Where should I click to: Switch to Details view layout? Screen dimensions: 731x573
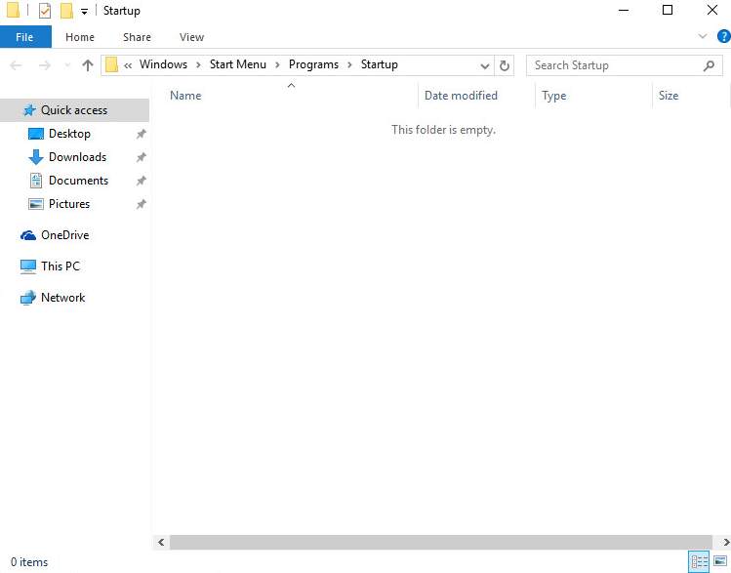coord(699,562)
